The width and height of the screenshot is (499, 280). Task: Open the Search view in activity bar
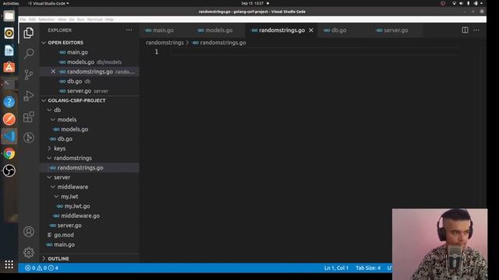point(29,54)
